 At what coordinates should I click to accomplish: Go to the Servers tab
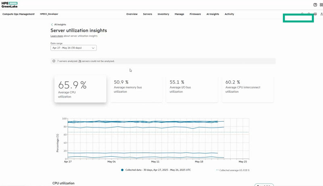(x=147, y=14)
